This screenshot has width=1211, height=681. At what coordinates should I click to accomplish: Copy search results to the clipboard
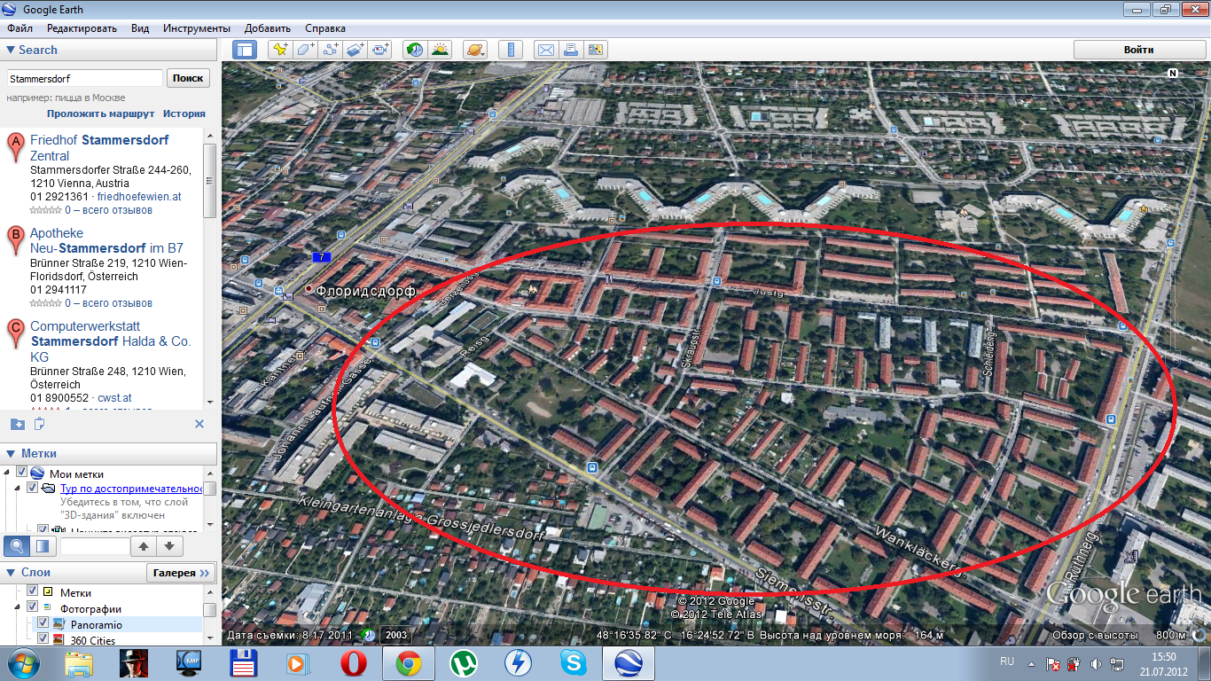pos(39,424)
